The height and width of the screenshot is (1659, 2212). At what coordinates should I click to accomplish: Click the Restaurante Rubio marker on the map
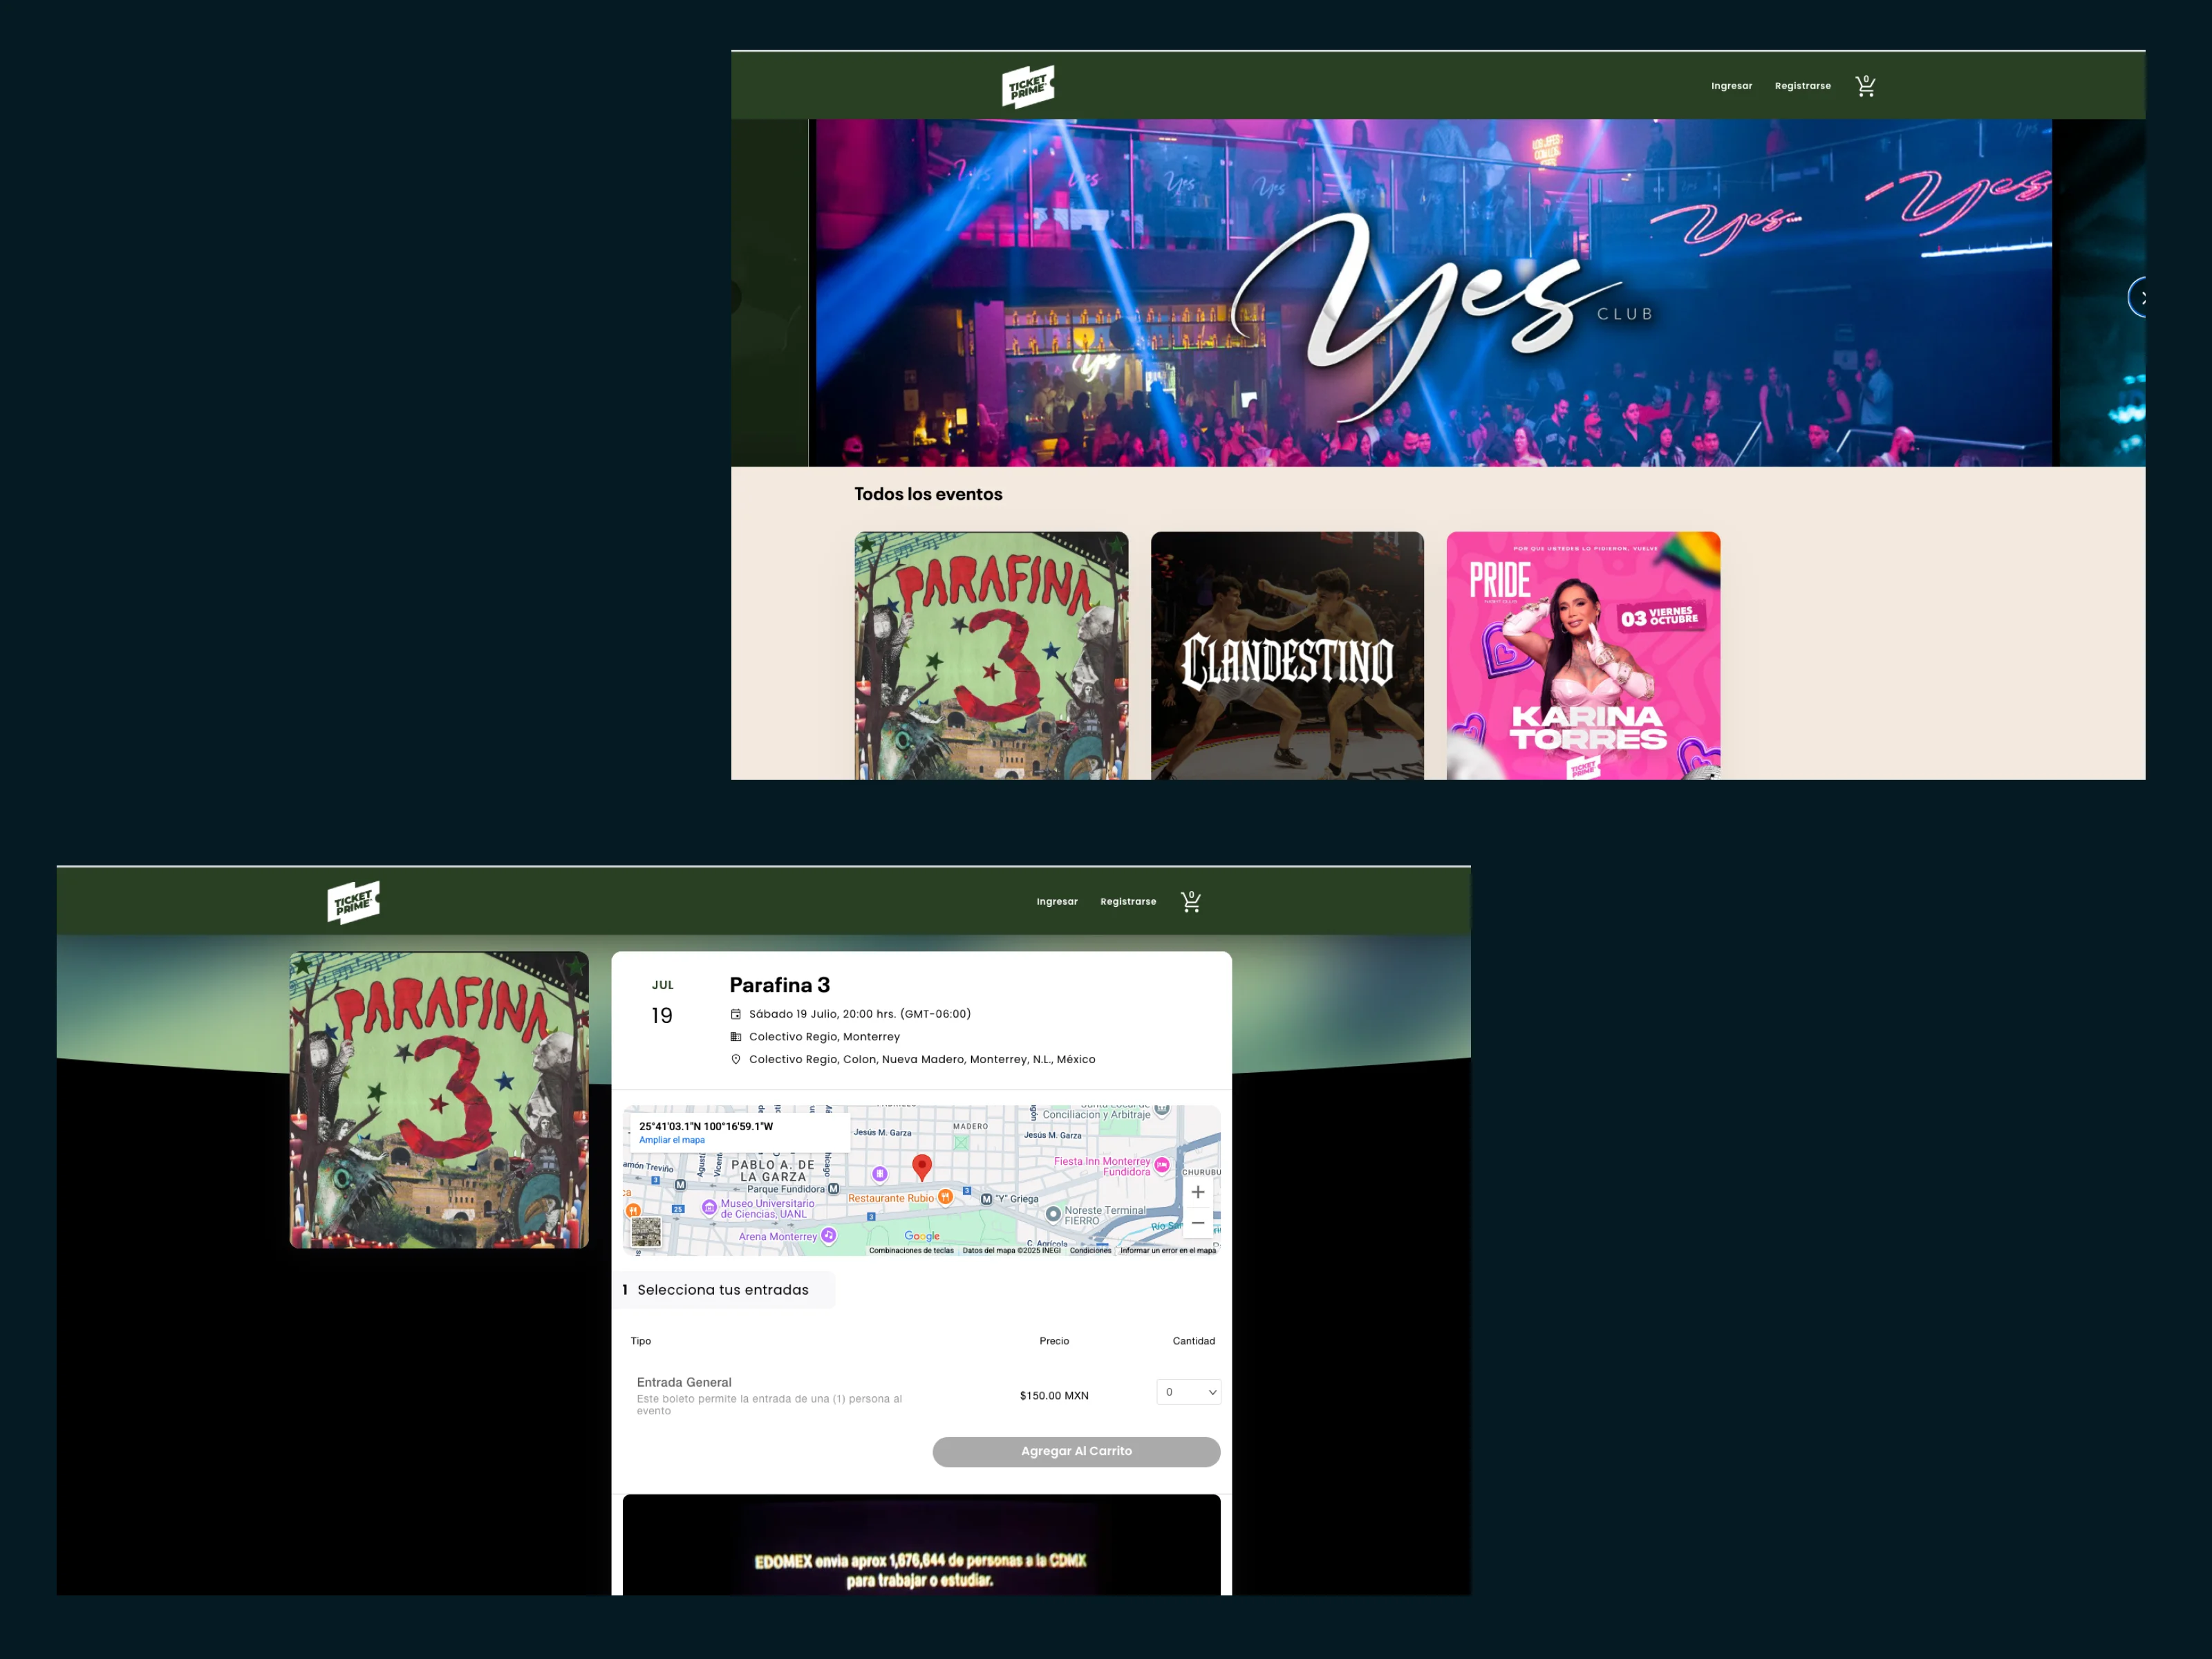[x=945, y=1197]
